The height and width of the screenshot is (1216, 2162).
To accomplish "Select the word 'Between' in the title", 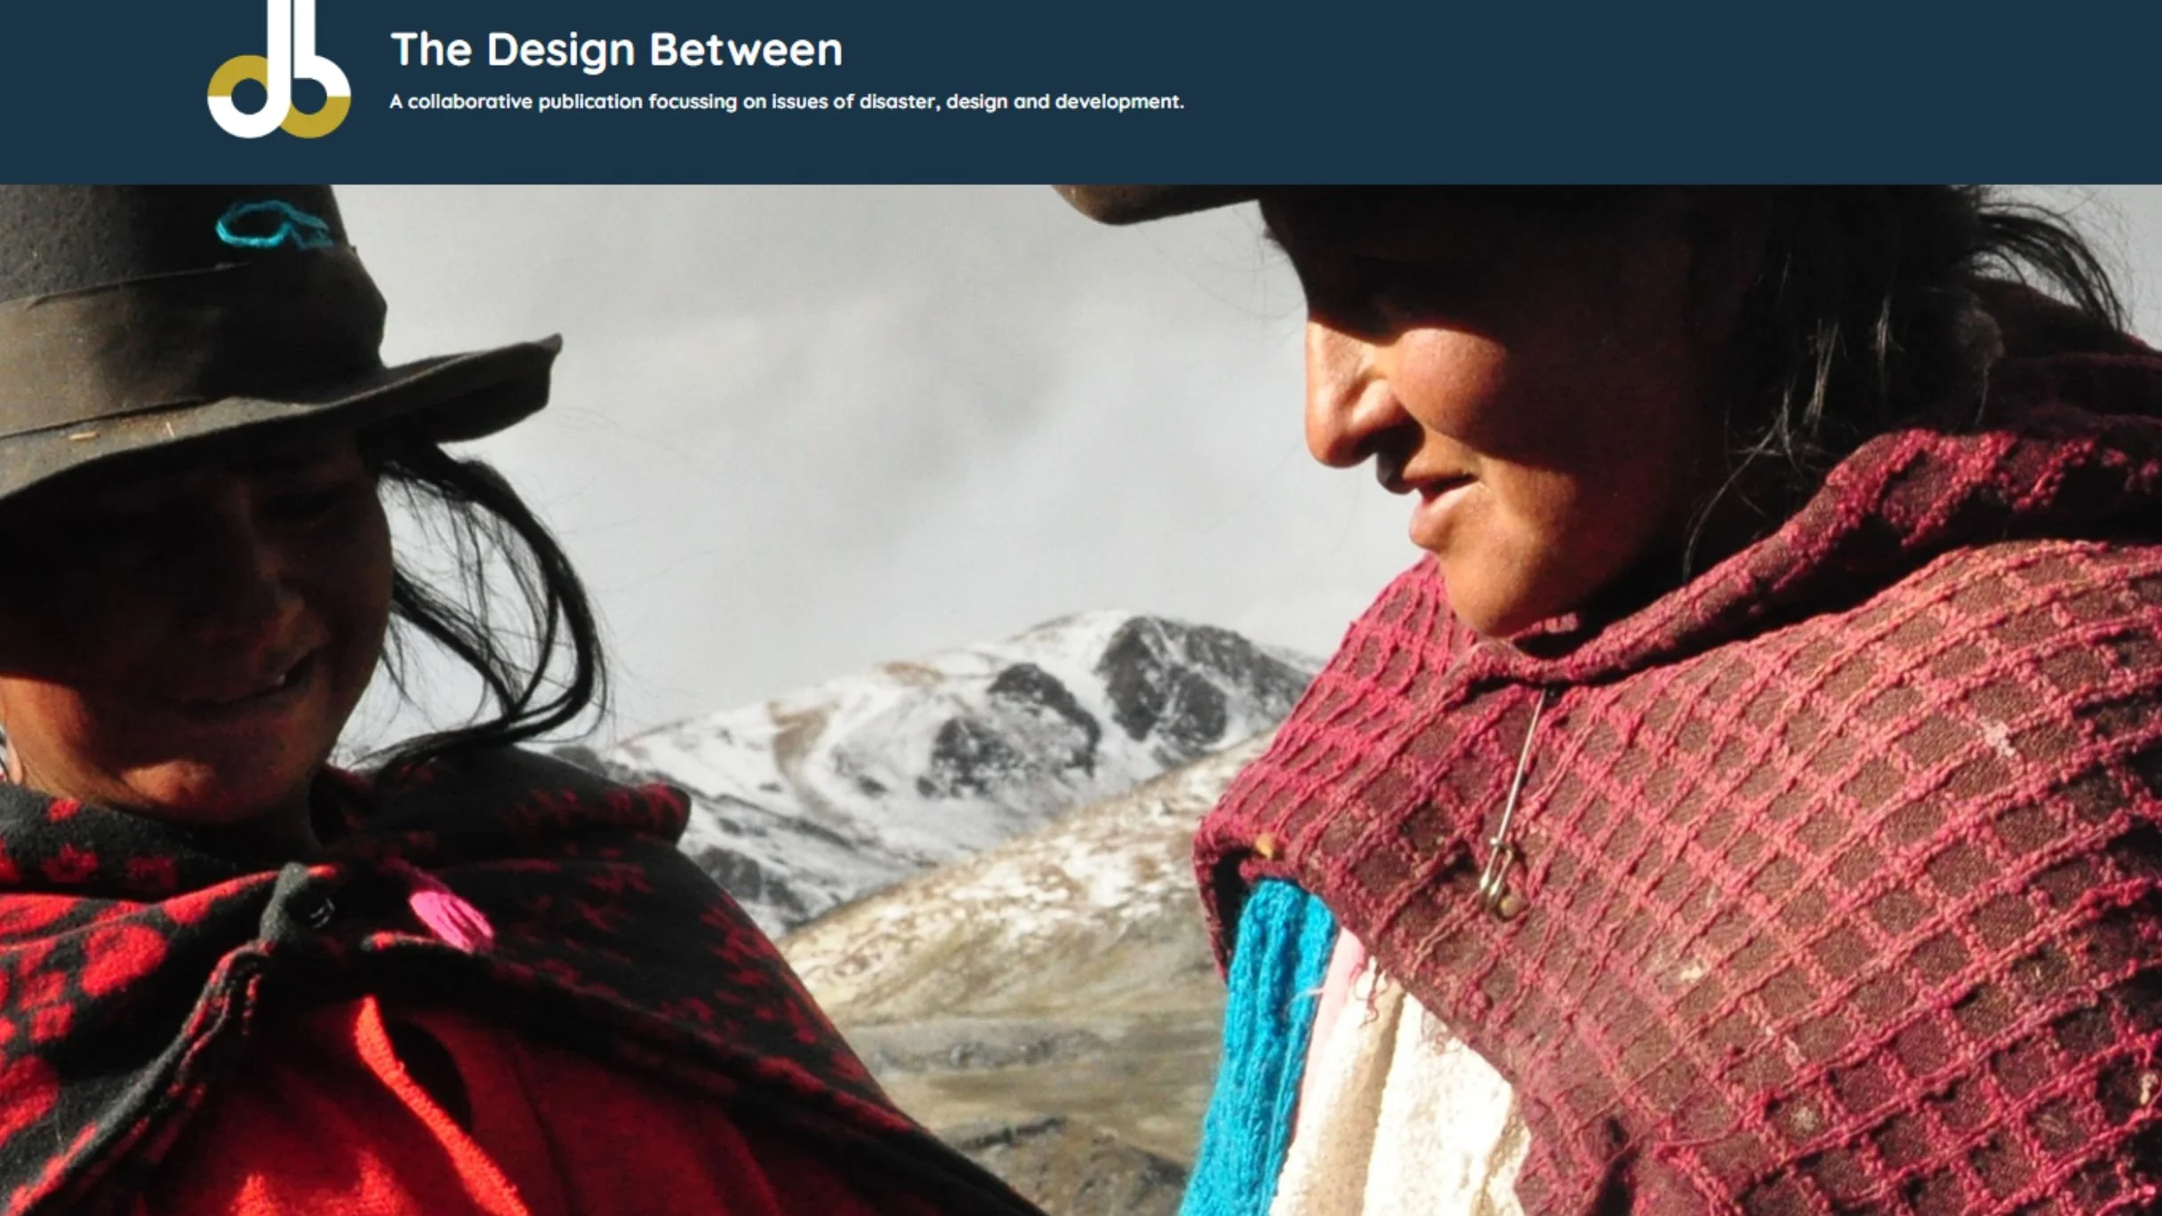I will [x=746, y=49].
